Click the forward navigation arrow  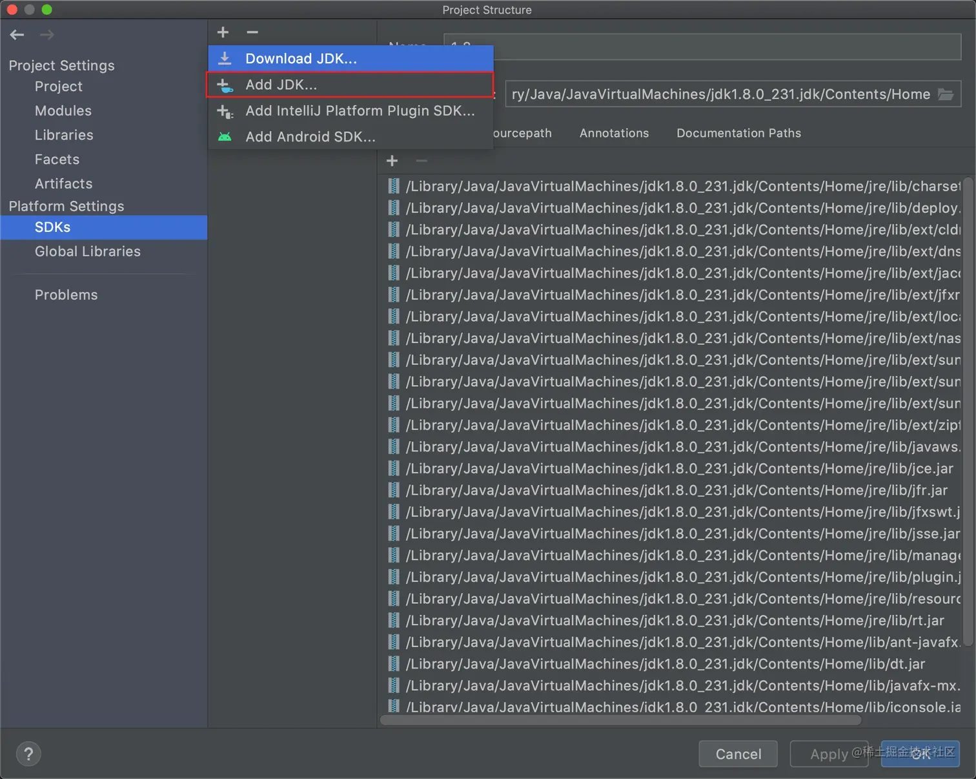click(x=47, y=35)
